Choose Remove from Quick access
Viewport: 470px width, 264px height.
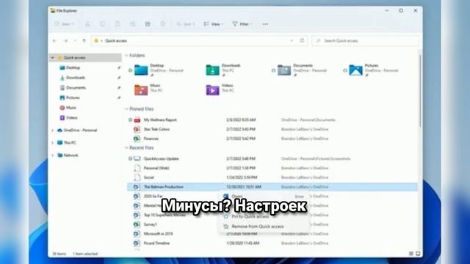264,227
